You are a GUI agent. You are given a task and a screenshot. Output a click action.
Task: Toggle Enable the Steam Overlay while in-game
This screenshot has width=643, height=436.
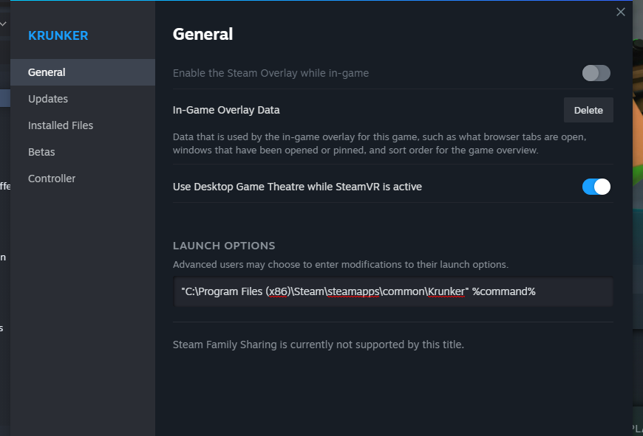click(x=596, y=73)
